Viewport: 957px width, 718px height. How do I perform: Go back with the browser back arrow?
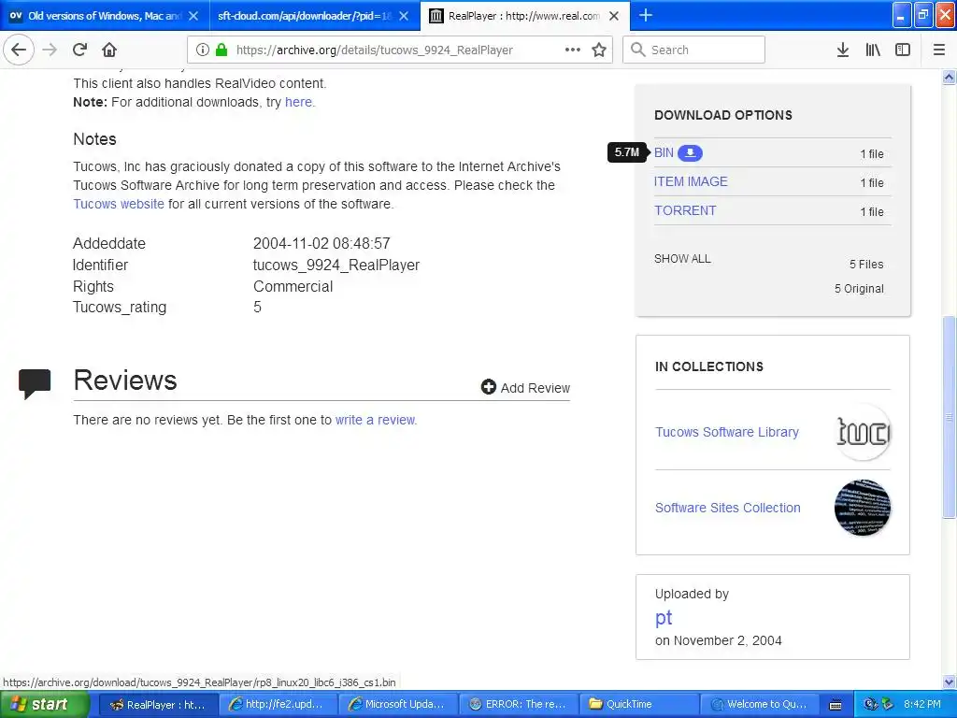click(19, 50)
